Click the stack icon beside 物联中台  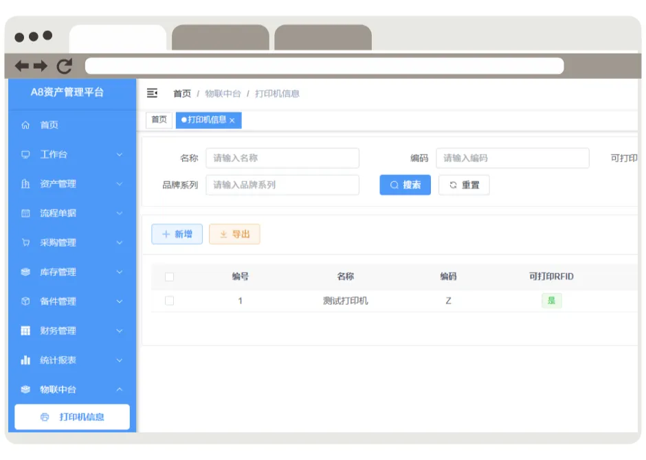pyautogui.click(x=25, y=389)
